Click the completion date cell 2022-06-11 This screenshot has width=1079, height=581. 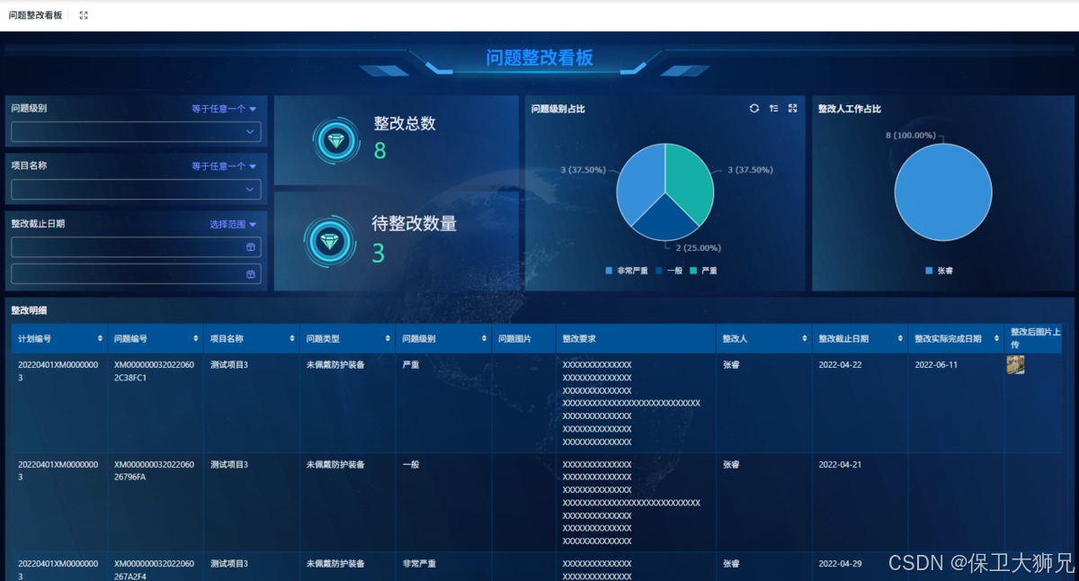point(936,365)
